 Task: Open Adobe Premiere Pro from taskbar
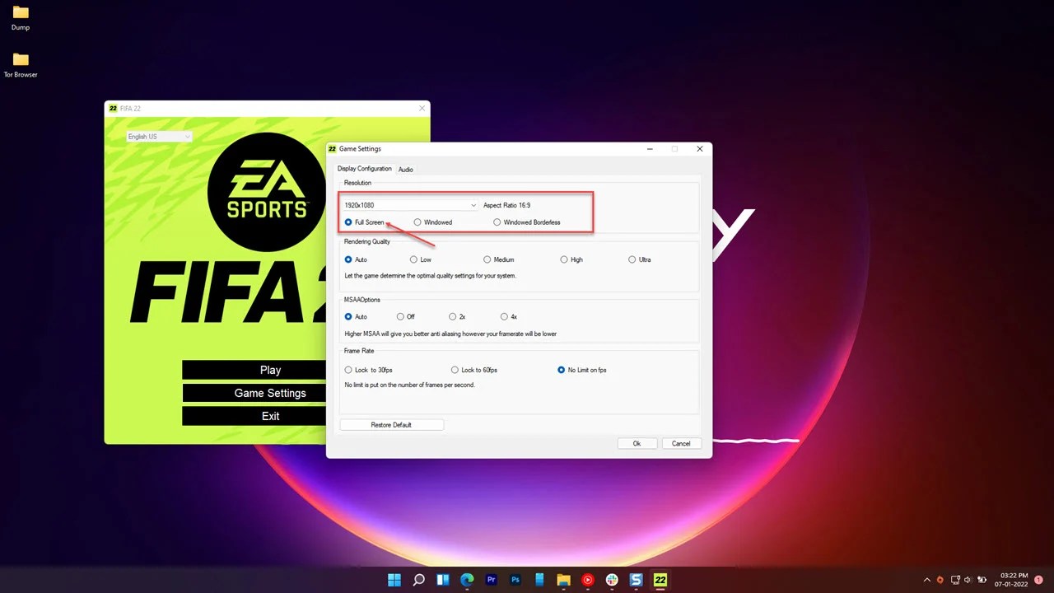click(491, 580)
